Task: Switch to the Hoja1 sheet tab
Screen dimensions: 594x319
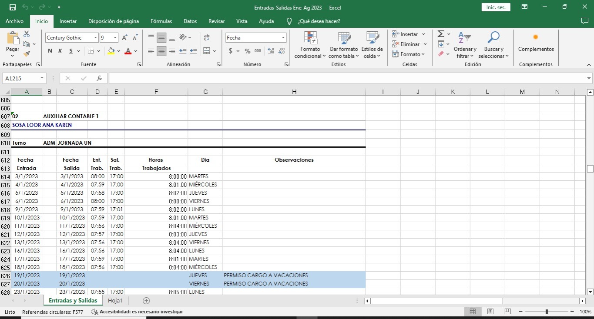Action: coord(115,300)
